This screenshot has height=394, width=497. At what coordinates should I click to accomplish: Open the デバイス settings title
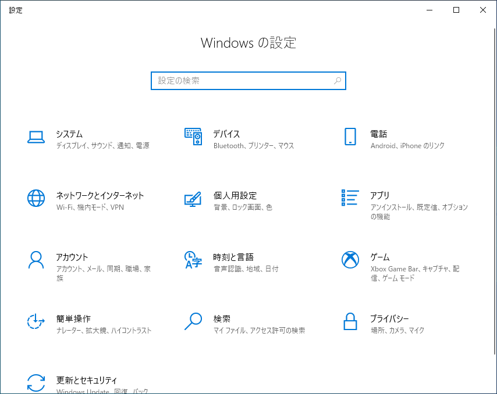[x=226, y=134]
